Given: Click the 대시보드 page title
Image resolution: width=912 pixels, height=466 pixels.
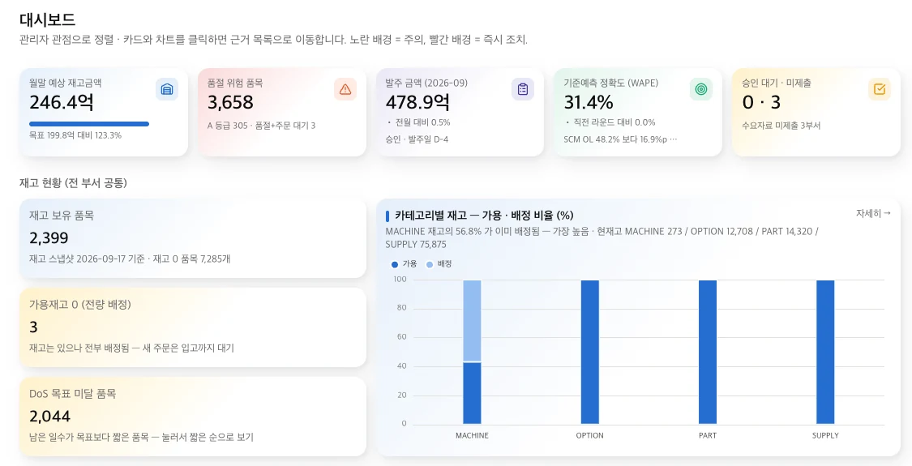Looking at the screenshot, I should click(47, 20).
